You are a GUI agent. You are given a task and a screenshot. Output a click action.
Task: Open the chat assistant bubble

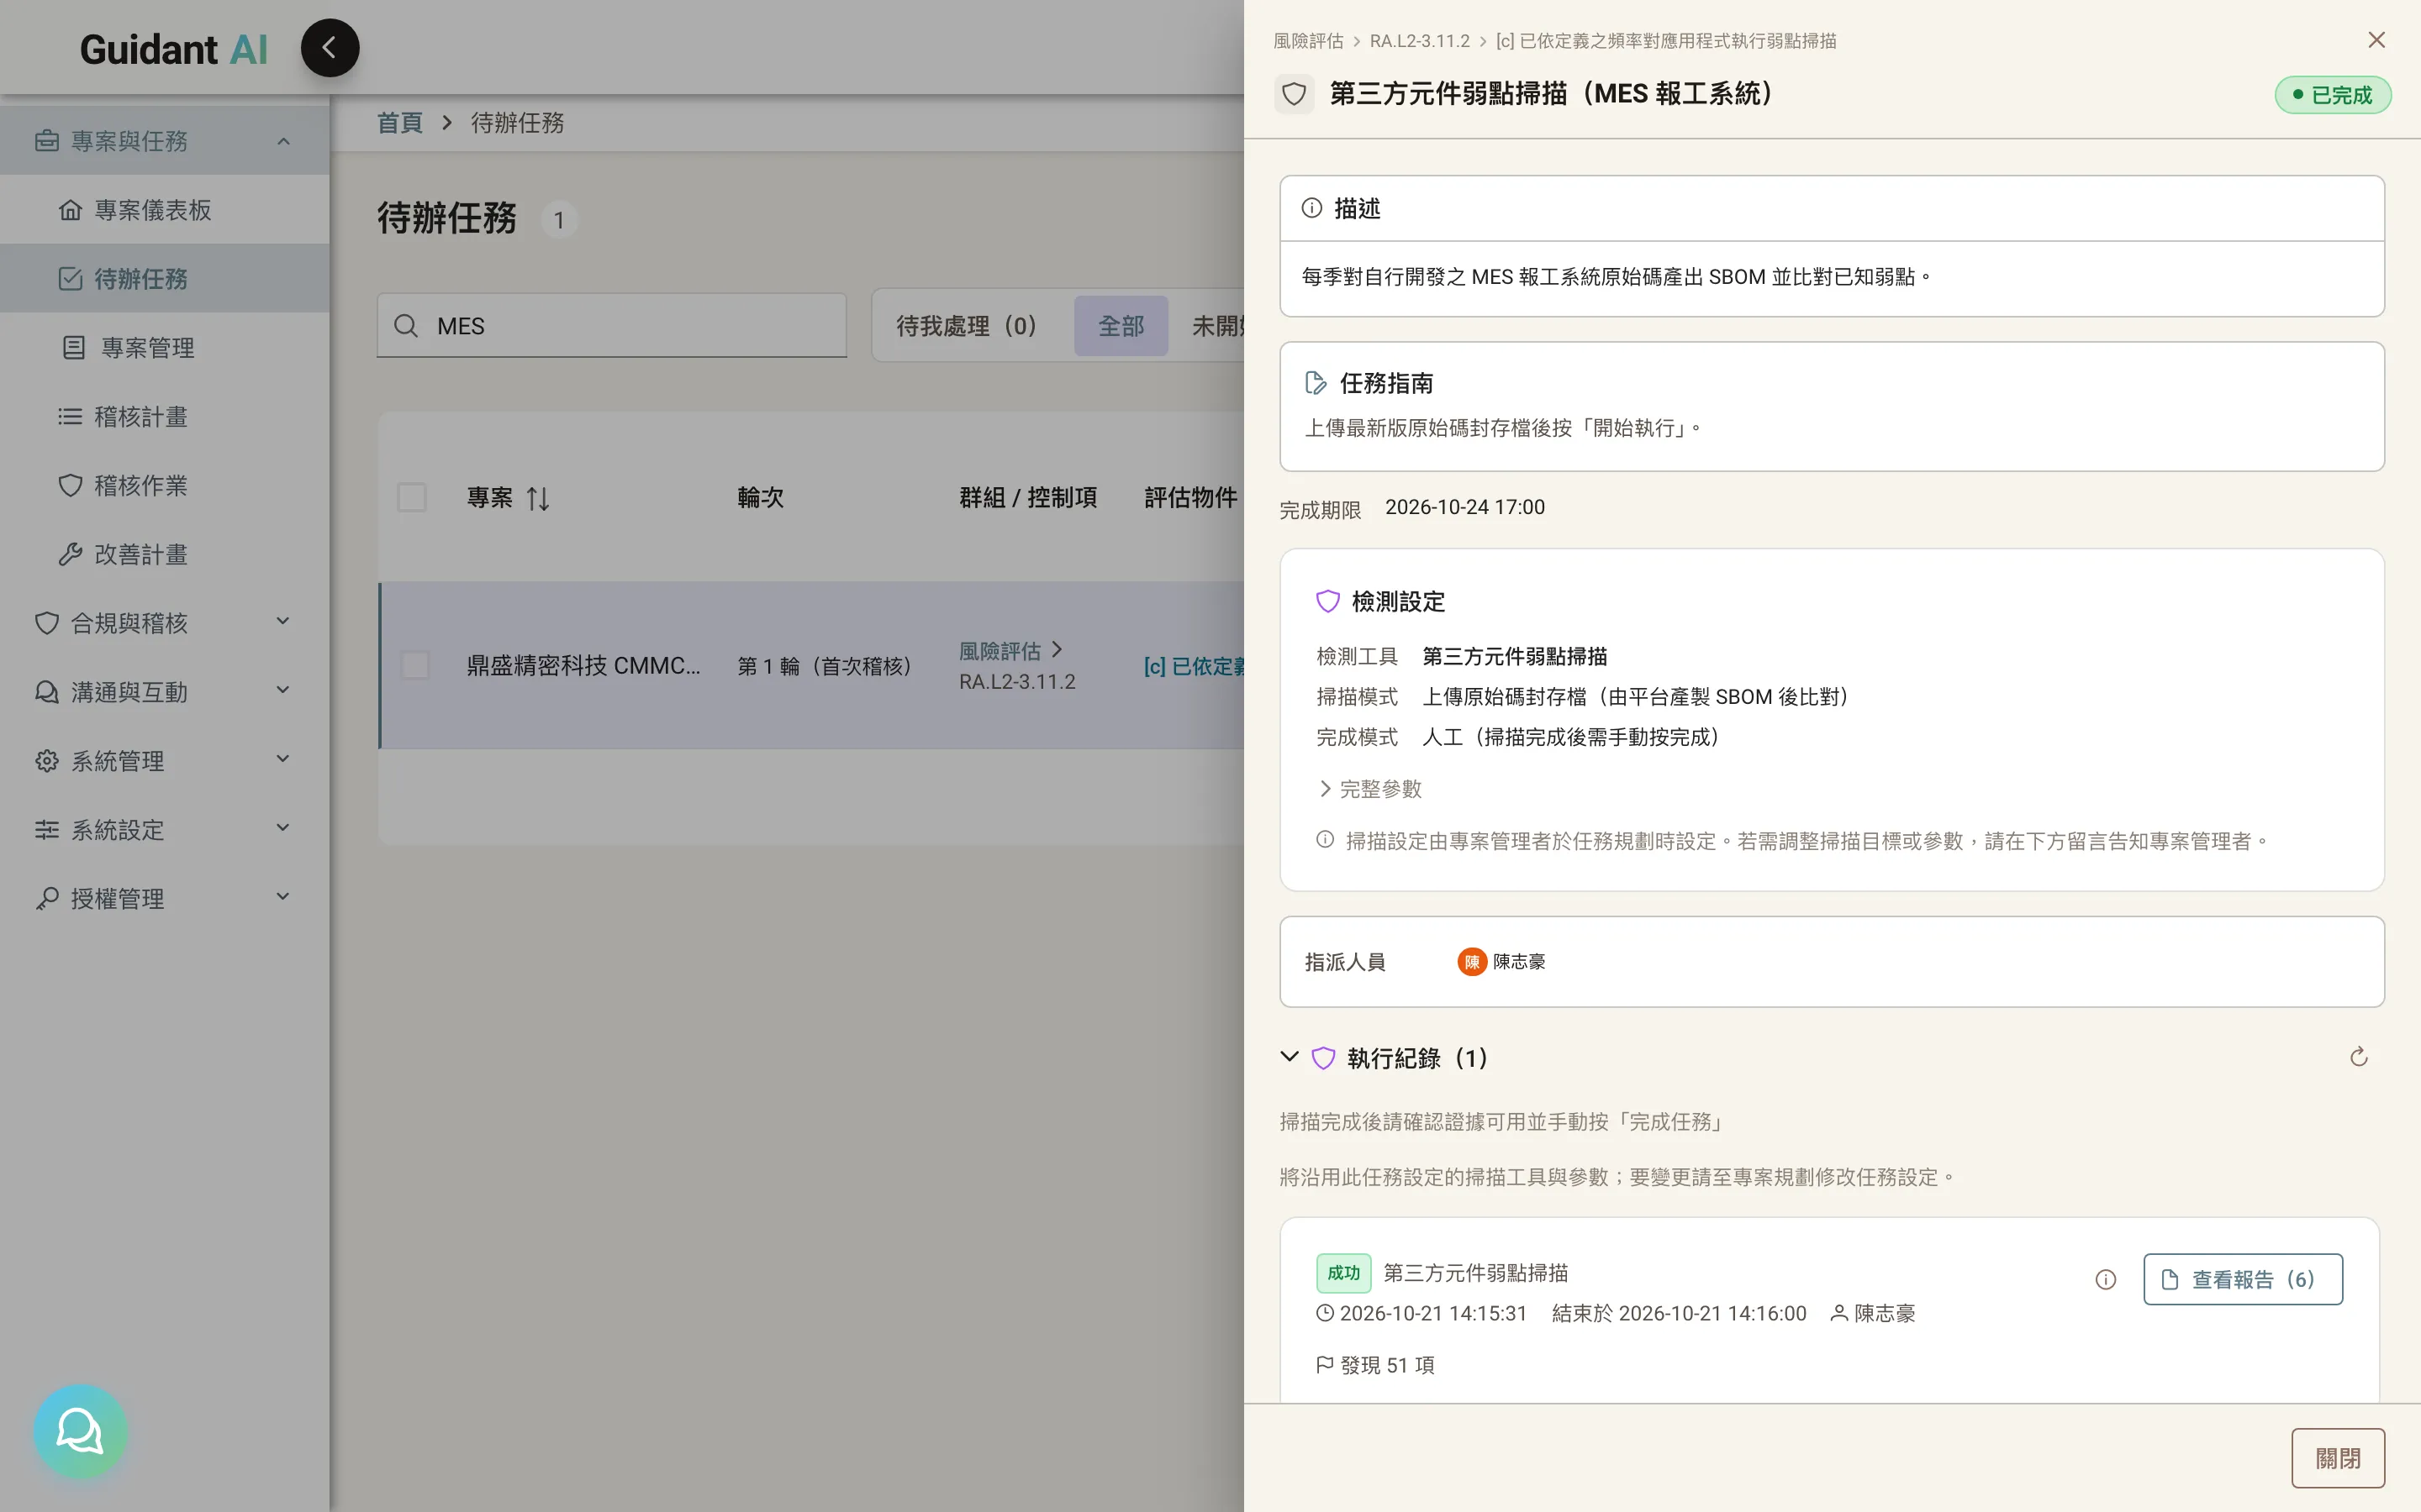(x=80, y=1431)
